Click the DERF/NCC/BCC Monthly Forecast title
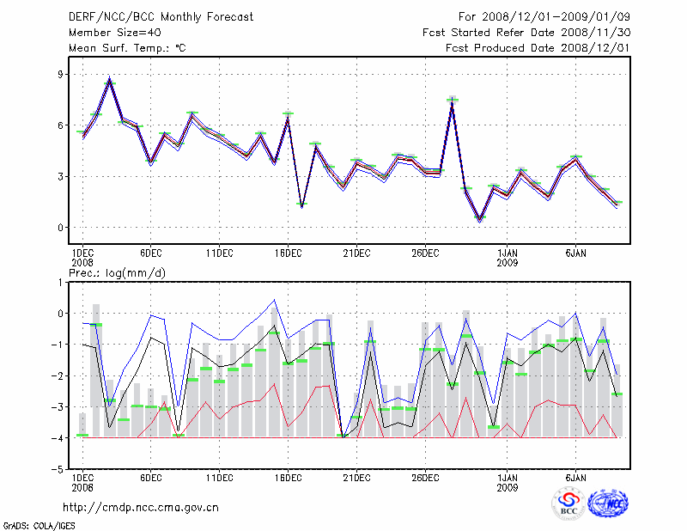This screenshot has height=531, width=687. pyautogui.click(x=160, y=17)
